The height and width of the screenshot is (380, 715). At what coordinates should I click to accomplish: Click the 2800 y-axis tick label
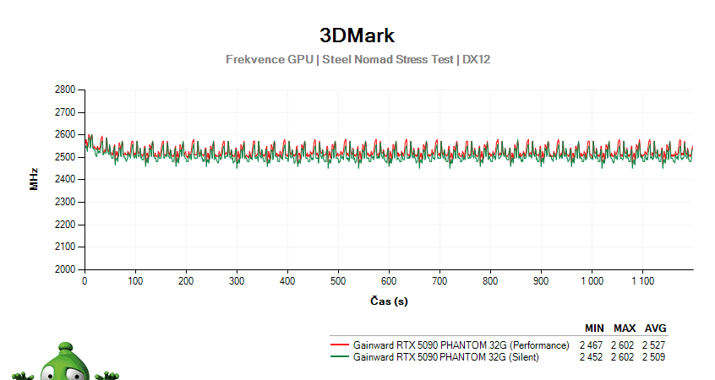click(x=65, y=90)
